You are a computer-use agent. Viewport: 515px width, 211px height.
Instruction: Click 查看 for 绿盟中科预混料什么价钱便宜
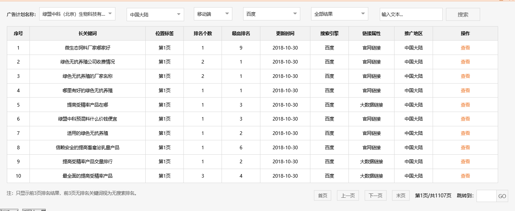[465, 119]
